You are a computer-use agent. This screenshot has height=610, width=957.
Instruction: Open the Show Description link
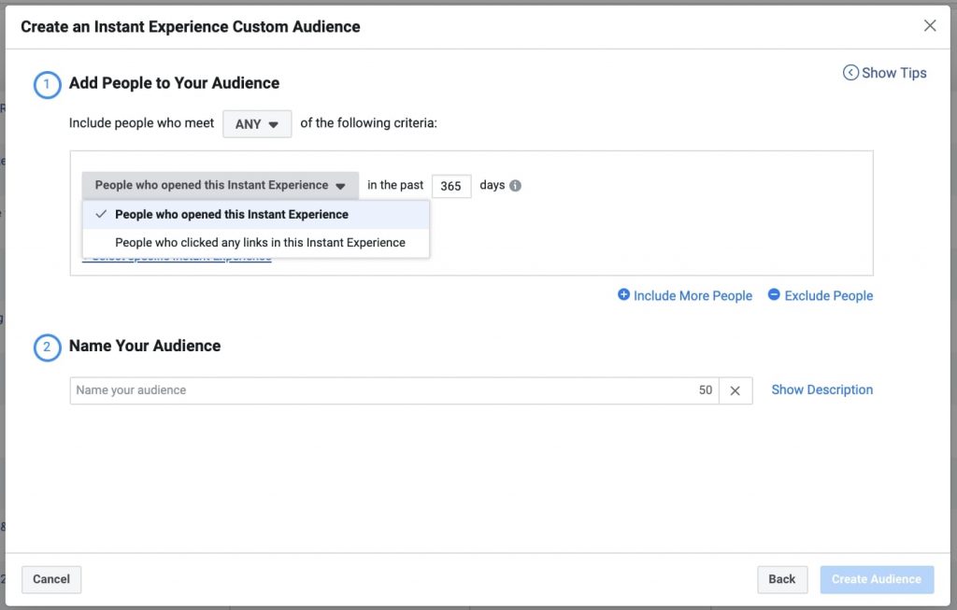[821, 390]
